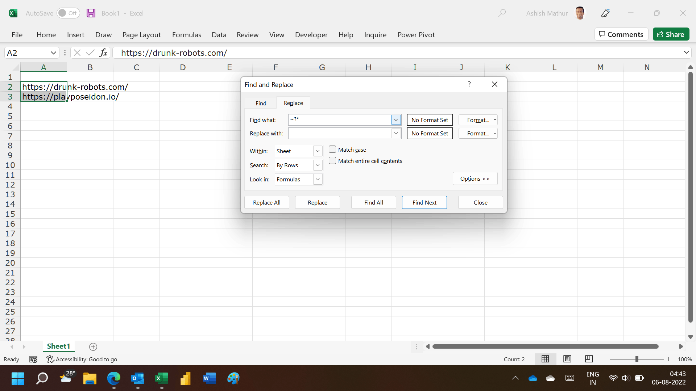
Task: Open Word from the Windows taskbar
Action: [209, 379]
